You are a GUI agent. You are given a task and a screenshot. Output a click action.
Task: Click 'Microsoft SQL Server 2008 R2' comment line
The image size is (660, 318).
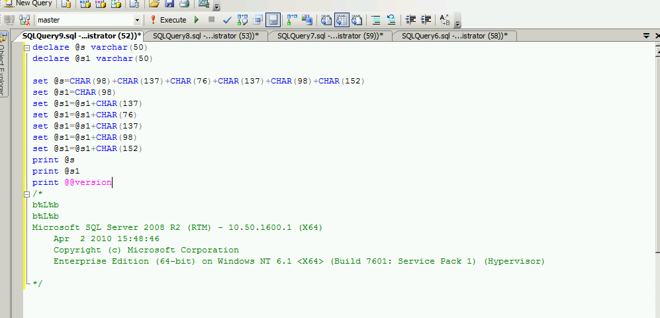click(177, 227)
